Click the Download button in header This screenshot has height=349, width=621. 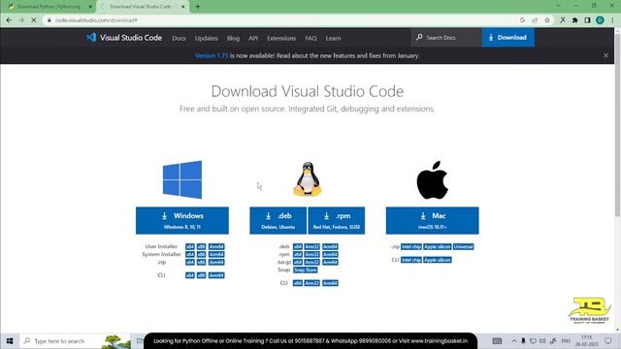[x=507, y=38]
